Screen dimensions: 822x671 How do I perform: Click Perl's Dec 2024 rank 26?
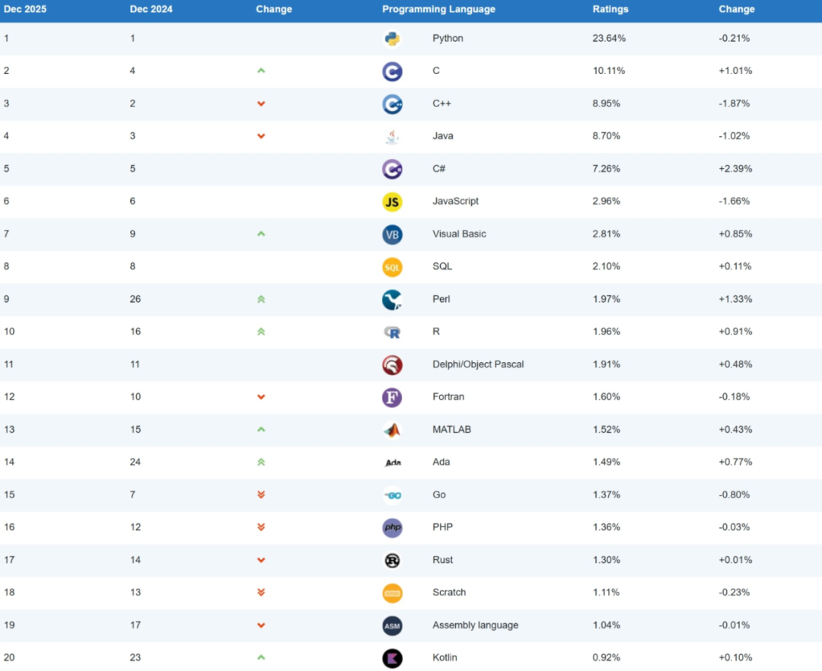pos(135,299)
